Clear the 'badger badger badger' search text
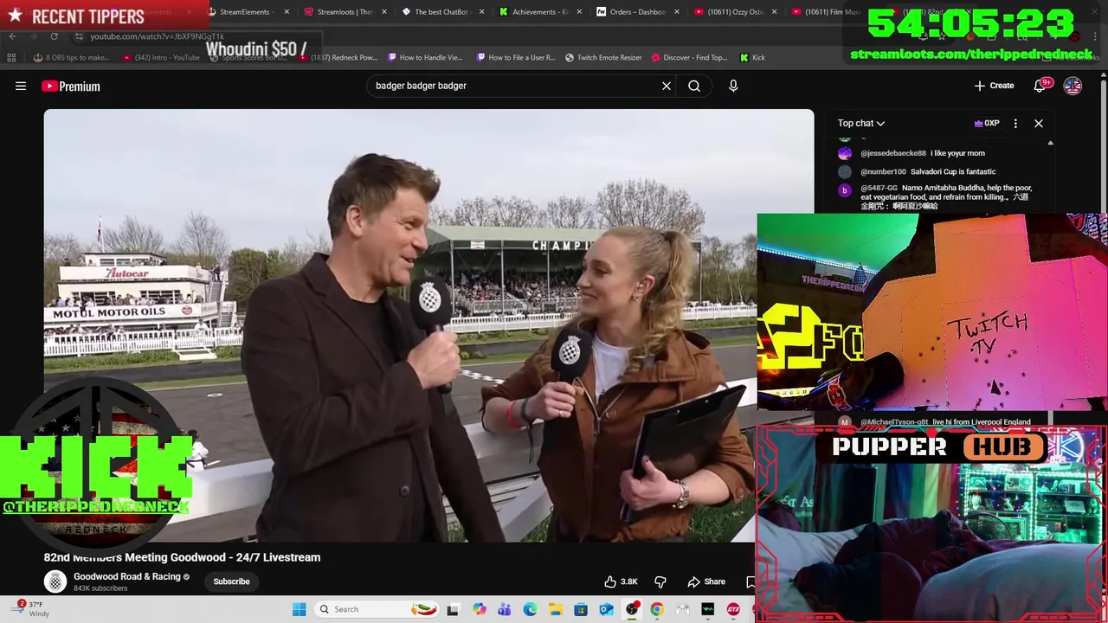Viewport: 1108px width, 623px height. point(667,86)
